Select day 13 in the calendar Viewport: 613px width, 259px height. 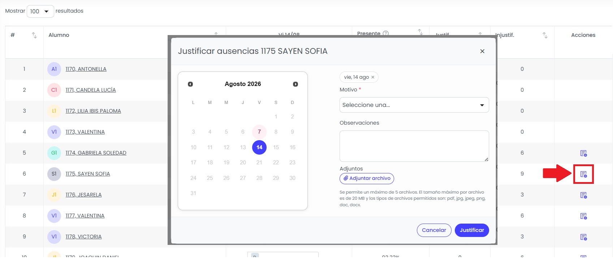243,147
